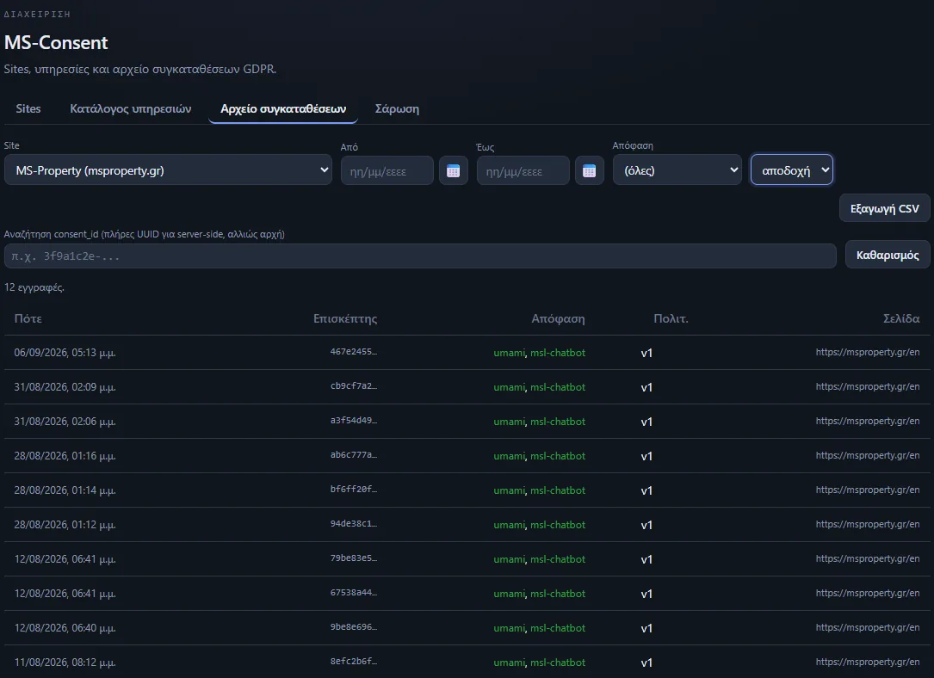Viewport: 934px width, 678px height.
Task: Click the Εξαγωγή CSV button
Action: (885, 208)
